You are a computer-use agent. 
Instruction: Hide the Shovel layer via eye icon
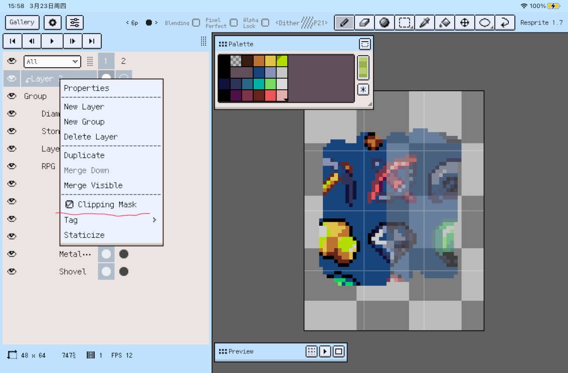tap(12, 271)
